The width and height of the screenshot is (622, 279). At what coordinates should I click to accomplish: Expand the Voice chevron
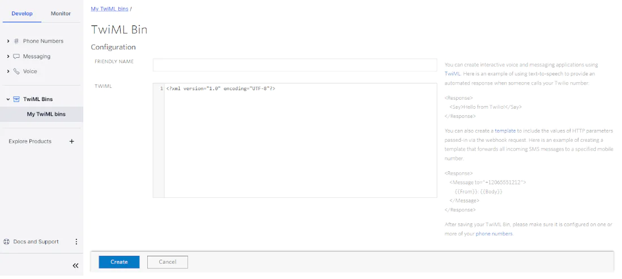tap(8, 71)
